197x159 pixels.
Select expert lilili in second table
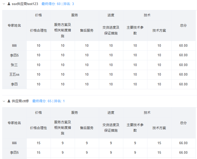coord(14,143)
